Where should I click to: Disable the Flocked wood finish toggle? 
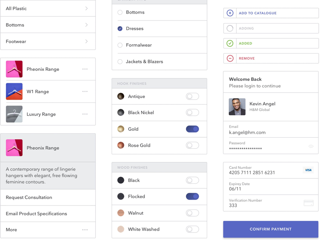point(192,196)
